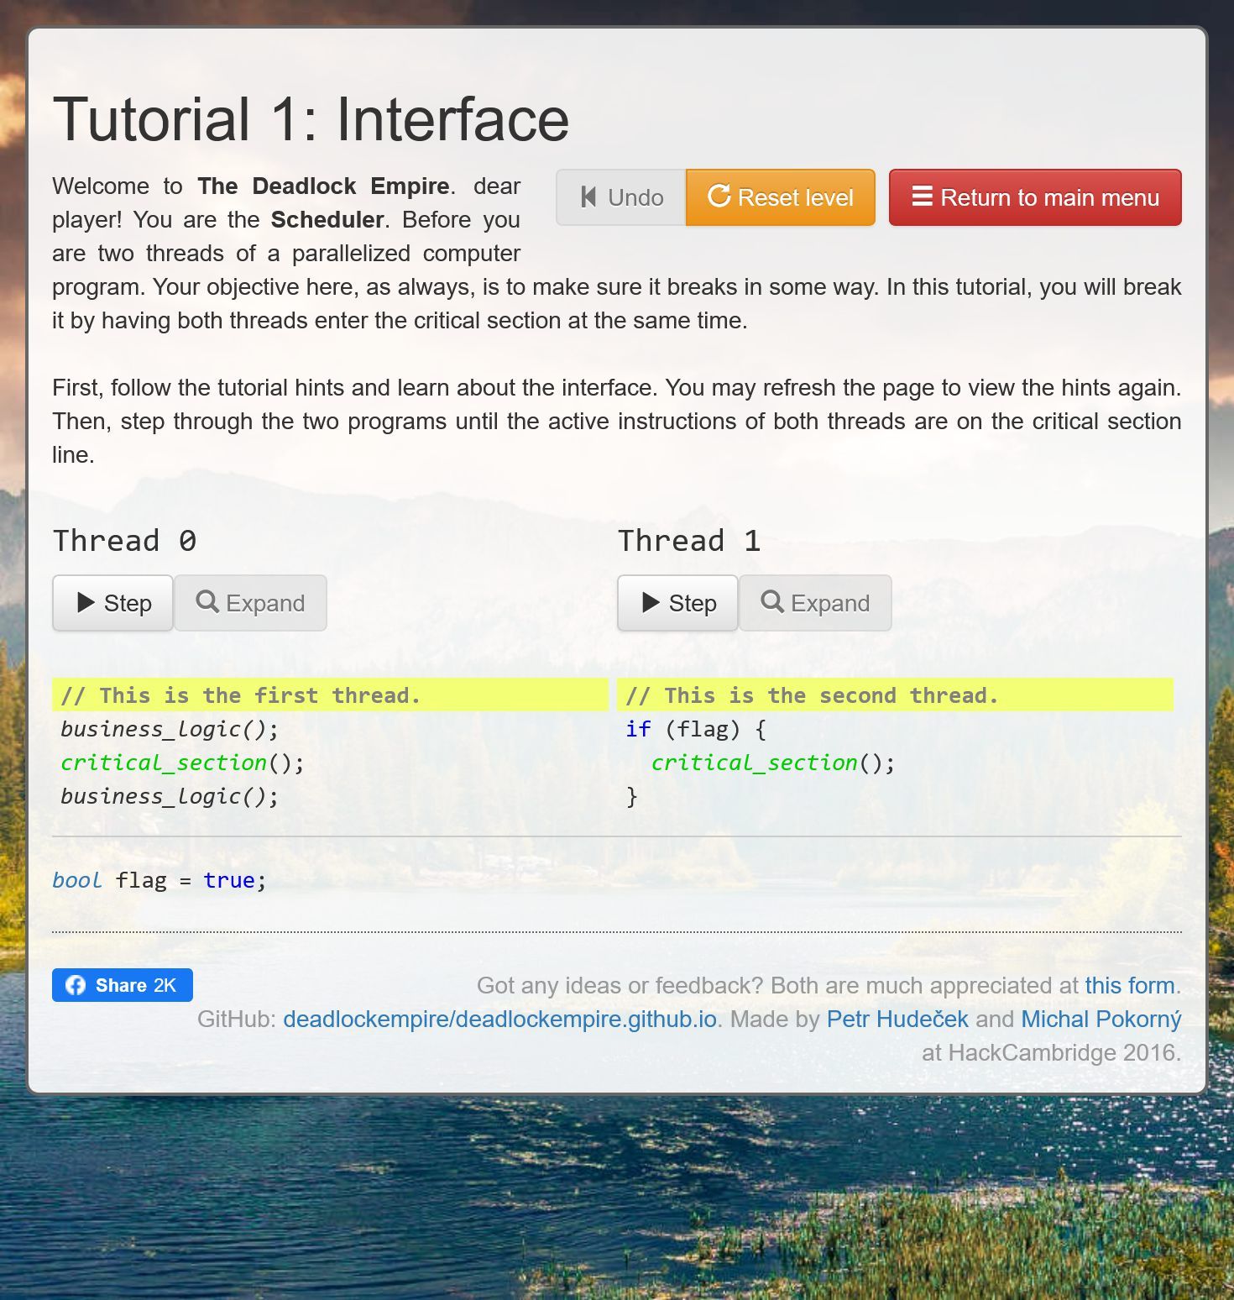Image resolution: width=1234 pixels, height=1300 pixels.
Task: Click the Facebook logo icon
Action: [x=76, y=985]
